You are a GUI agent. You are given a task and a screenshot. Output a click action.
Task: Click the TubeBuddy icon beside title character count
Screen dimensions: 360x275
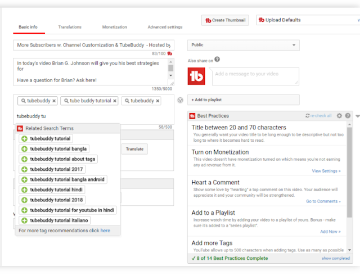pyautogui.click(x=169, y=53)
